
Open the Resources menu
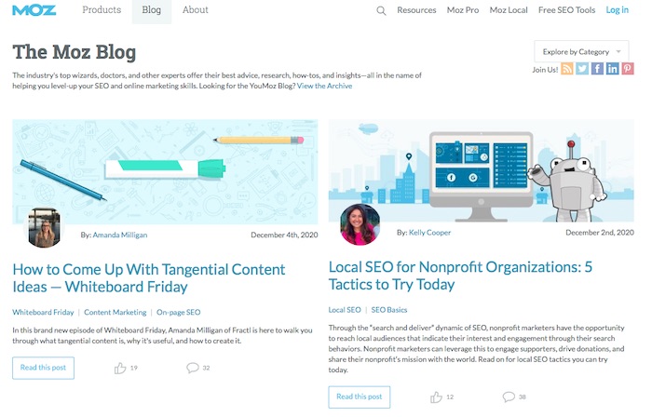coord(416,10)
